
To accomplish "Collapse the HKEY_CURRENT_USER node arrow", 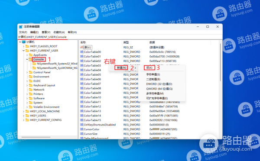I will (23, 51).
